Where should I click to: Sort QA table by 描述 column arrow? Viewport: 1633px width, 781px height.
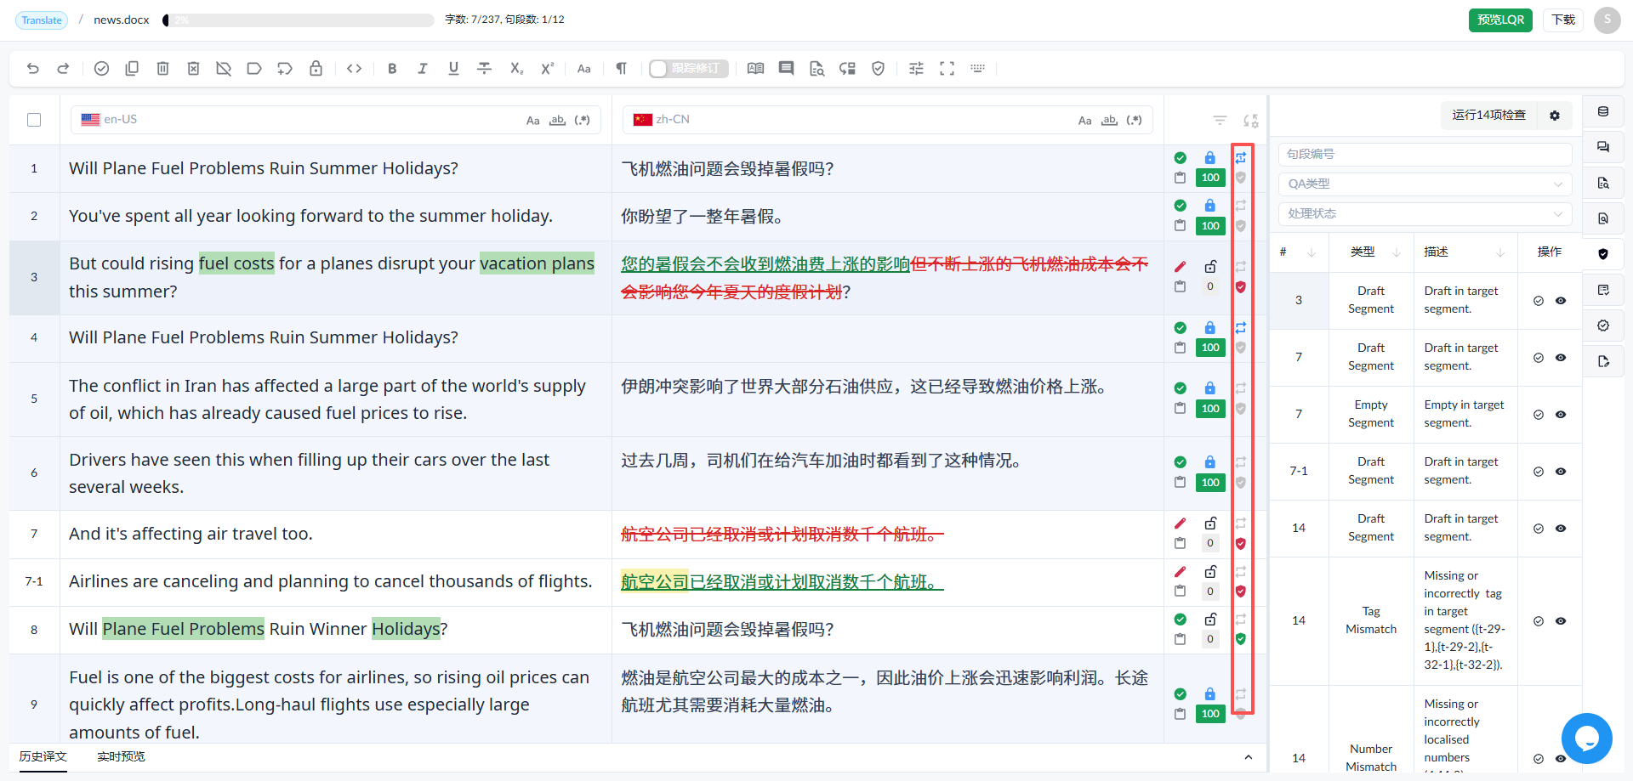1500,252
